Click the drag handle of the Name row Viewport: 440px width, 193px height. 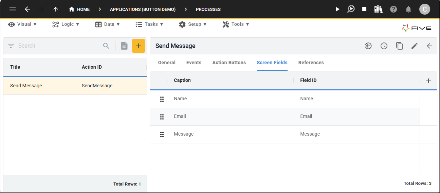[x=162, y=99]
